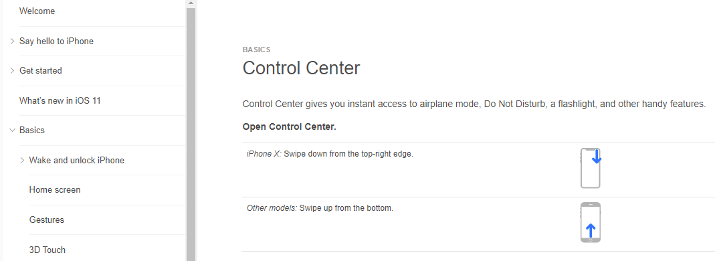This screenshot has height=261, width=715.
Task: Click the sidebar scroll-up arrow
Action: [x=191, y=3]
